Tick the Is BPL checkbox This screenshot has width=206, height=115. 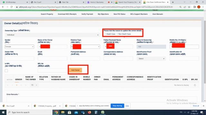tap(6, 71)
